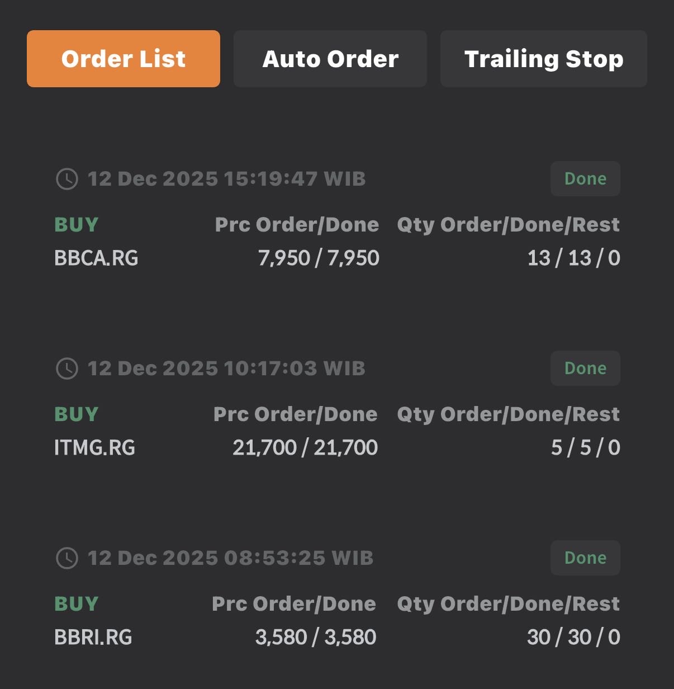The height and width of the screenshot is (689, 674).
Task: Click Done status badge for BBCA order
Action: point(585,179)
